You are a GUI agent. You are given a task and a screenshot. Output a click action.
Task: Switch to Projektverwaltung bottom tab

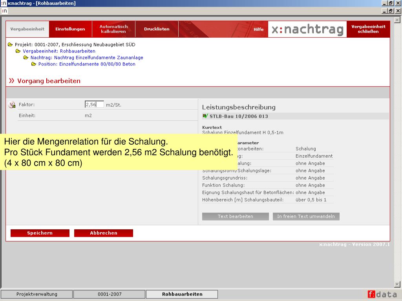pos(37,294)
